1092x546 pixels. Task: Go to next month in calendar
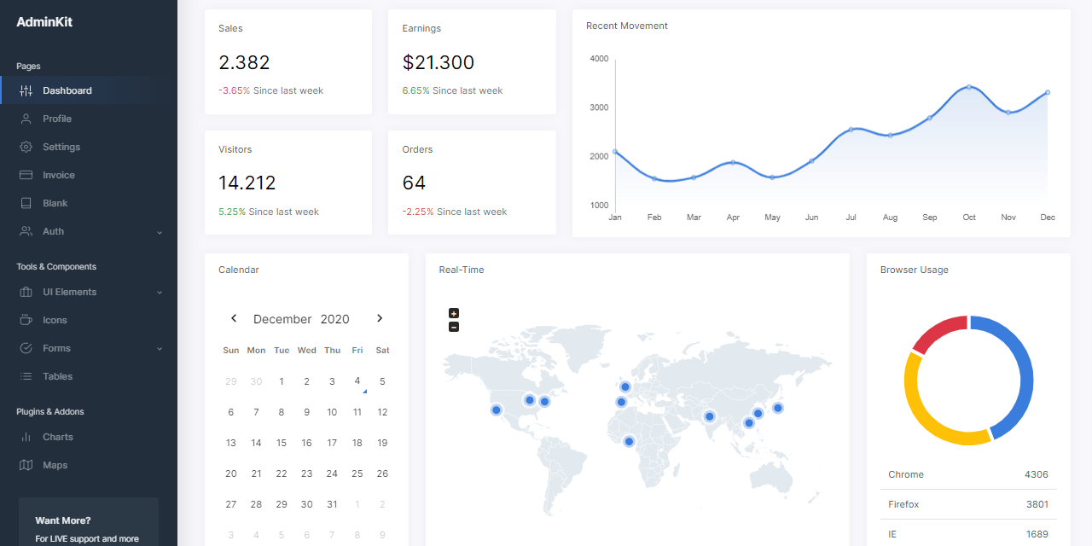[380, 318]
